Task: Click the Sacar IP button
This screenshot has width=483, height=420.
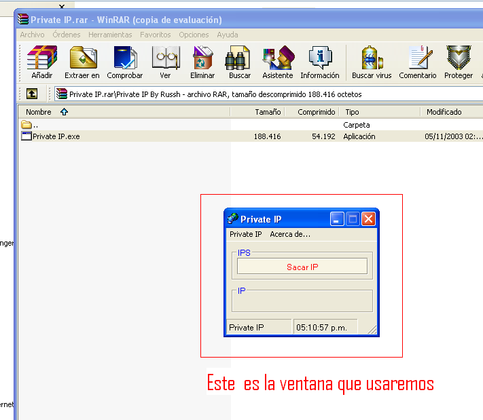Action: [302, 267]
